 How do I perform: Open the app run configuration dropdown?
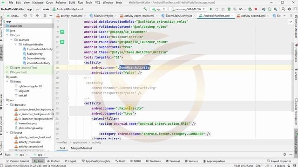pyautogui.click(x=158, y=9)
